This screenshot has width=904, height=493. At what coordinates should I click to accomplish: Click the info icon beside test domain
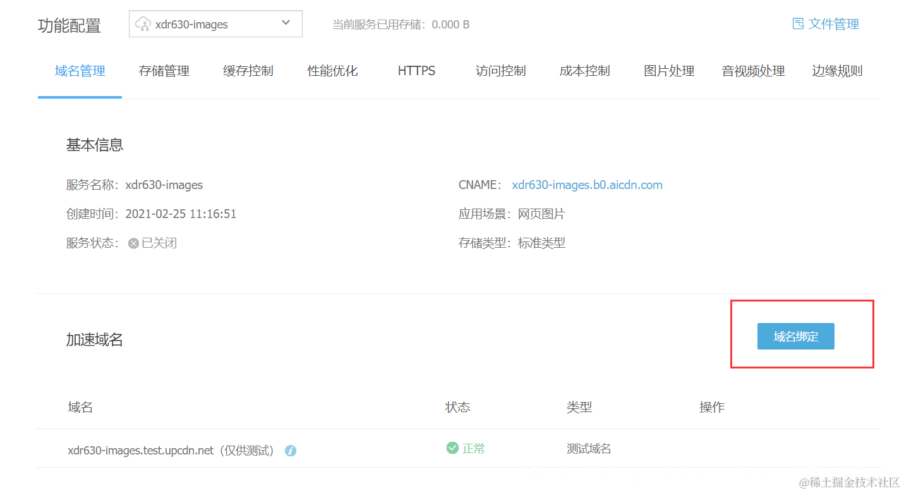click(x=291, y=451)
